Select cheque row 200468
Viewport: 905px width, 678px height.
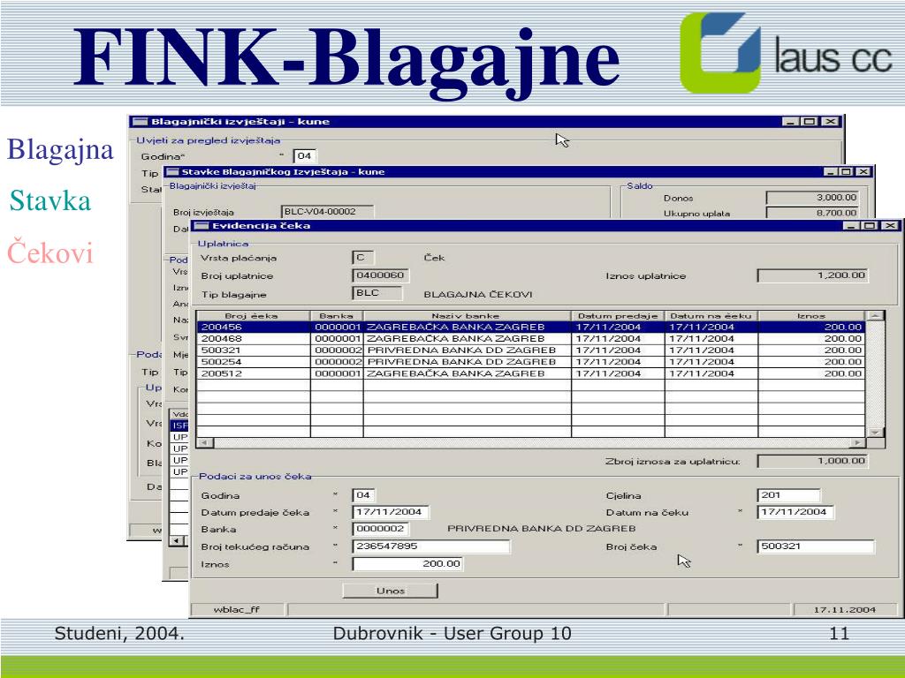click(x=530, y=338)
